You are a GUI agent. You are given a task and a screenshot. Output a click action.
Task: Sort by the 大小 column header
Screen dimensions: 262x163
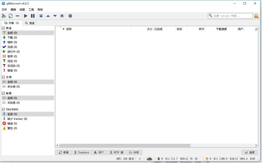[x=142, y=29]
